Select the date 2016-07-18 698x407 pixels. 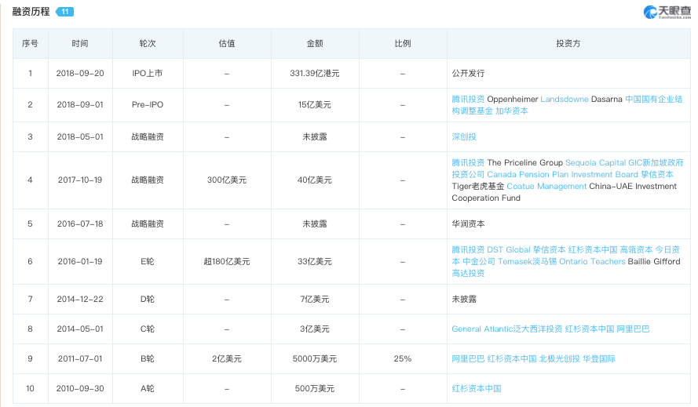tap(80, 223)
